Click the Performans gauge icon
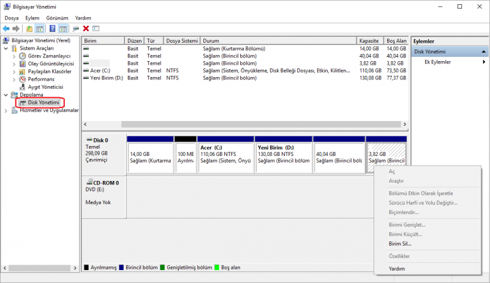This screenshot has width=490, height=283. coord(23,79)
